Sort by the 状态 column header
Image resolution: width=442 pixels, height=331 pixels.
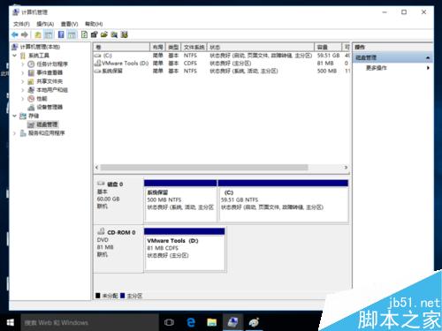(x=261, y=47)
